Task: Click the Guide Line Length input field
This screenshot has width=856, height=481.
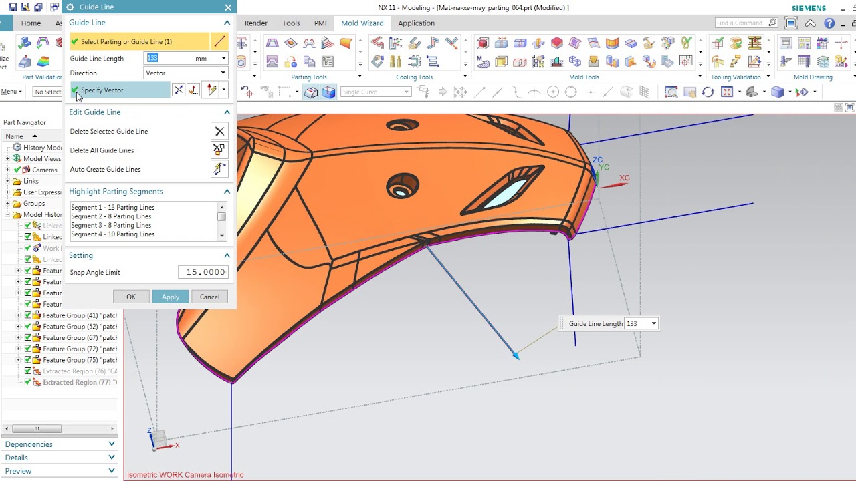Action: [x=167, y=59]
